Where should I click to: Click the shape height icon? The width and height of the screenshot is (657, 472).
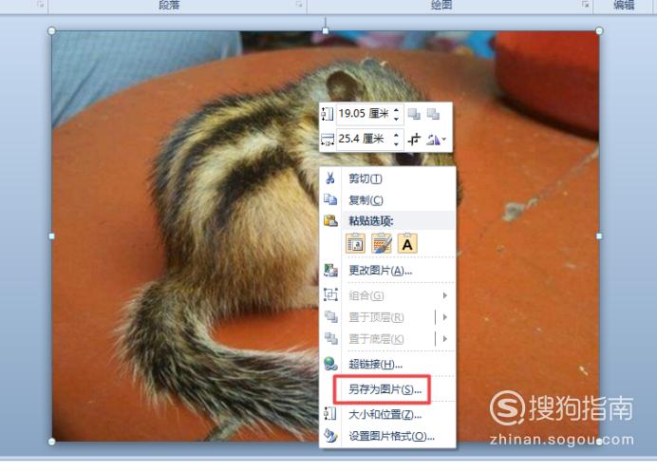pyautogui.click(x=328, y=114)
